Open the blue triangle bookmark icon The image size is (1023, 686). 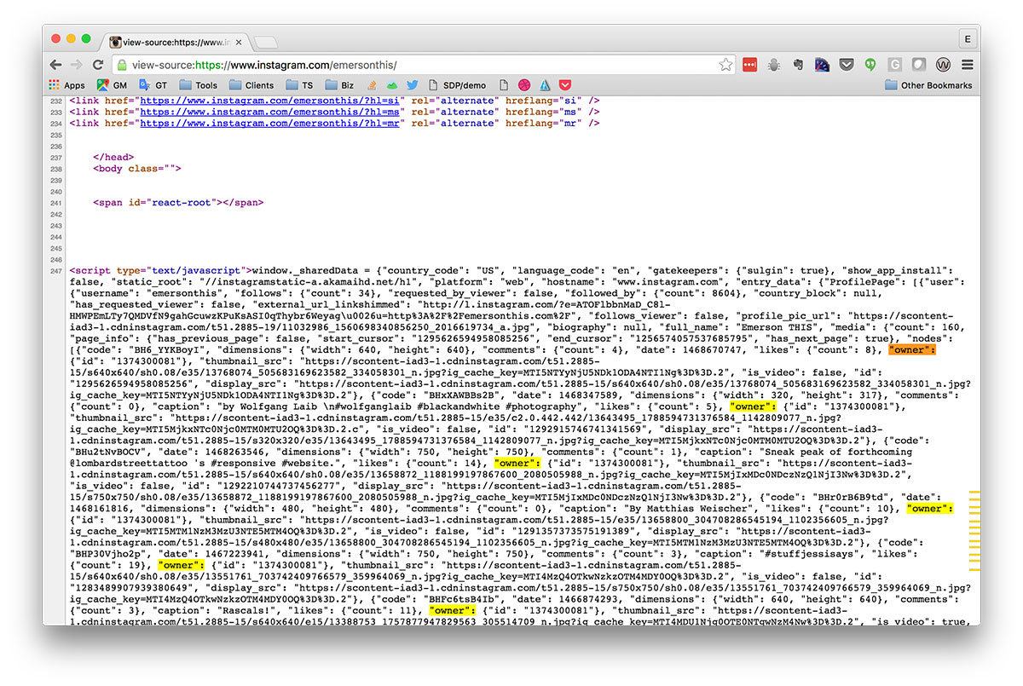545,85
